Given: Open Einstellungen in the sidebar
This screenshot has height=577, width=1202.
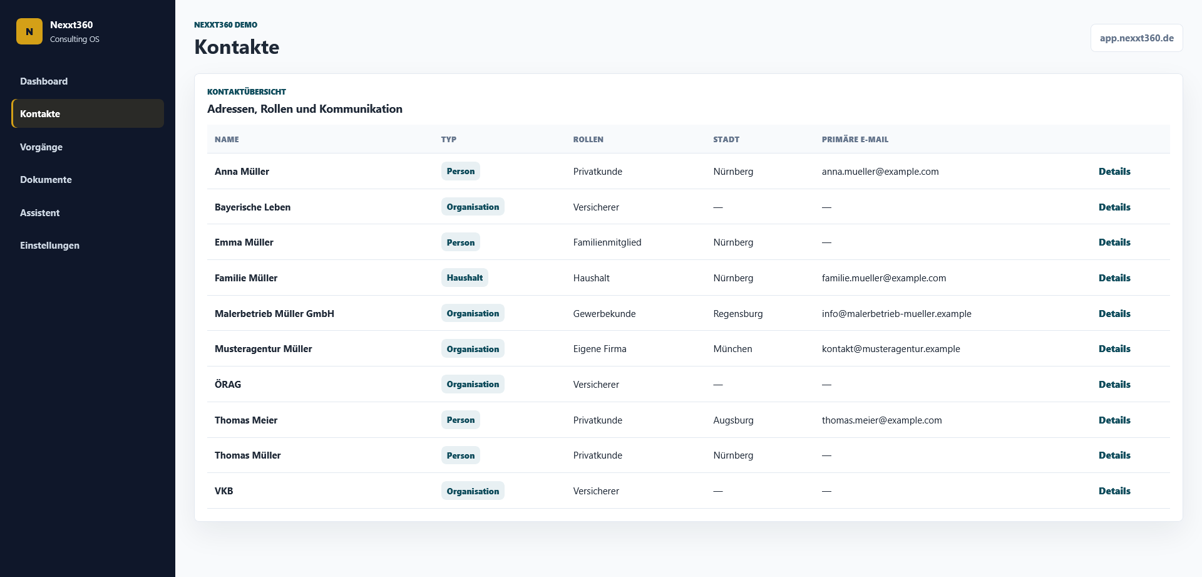Looking at the screenshot, I should [88, 246].
